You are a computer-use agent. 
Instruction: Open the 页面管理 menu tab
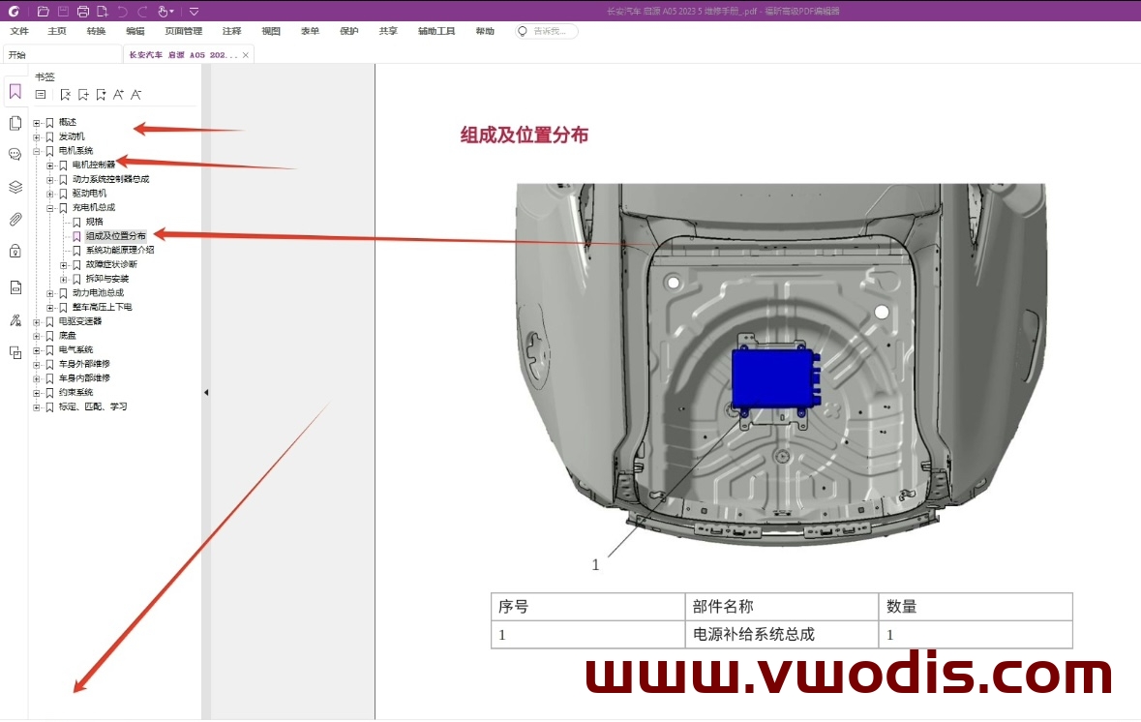[x=183, y=31]
